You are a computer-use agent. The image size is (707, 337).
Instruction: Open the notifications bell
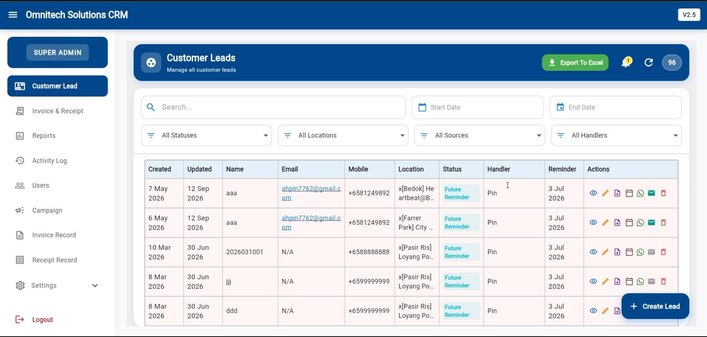[x=626, y=62]
